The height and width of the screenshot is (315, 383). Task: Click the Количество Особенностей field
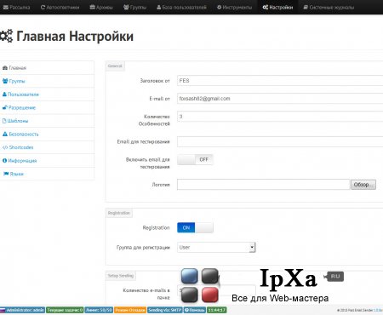pos(280,117)
